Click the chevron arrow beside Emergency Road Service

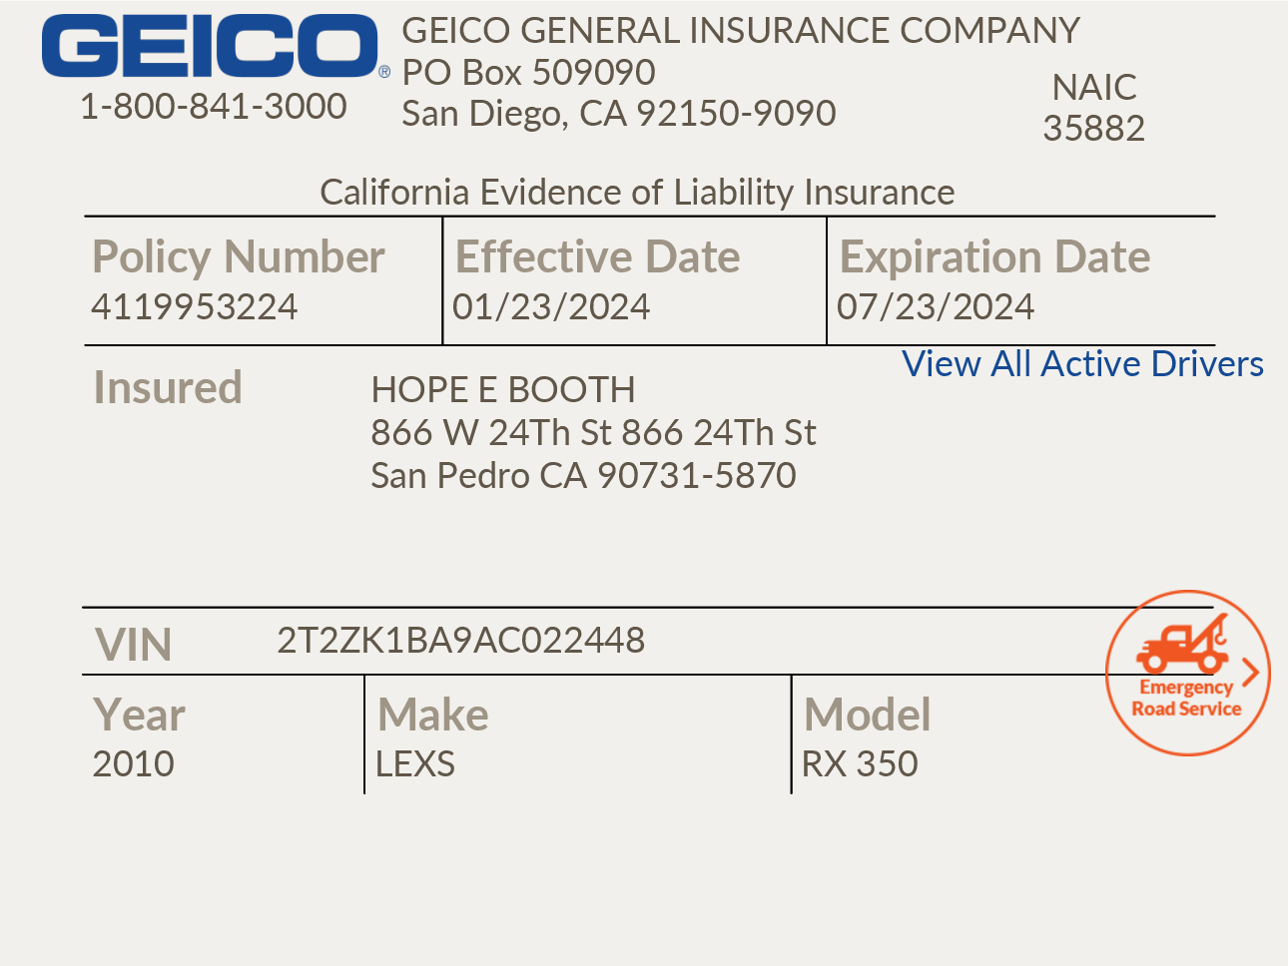[x=1250, y=673]
